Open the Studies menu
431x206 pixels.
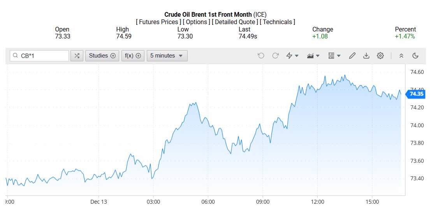(x=102, y=56)
